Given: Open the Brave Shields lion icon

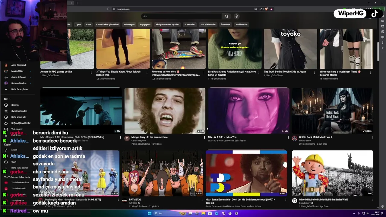Looking at the screenshot, I should click(267, 9).
